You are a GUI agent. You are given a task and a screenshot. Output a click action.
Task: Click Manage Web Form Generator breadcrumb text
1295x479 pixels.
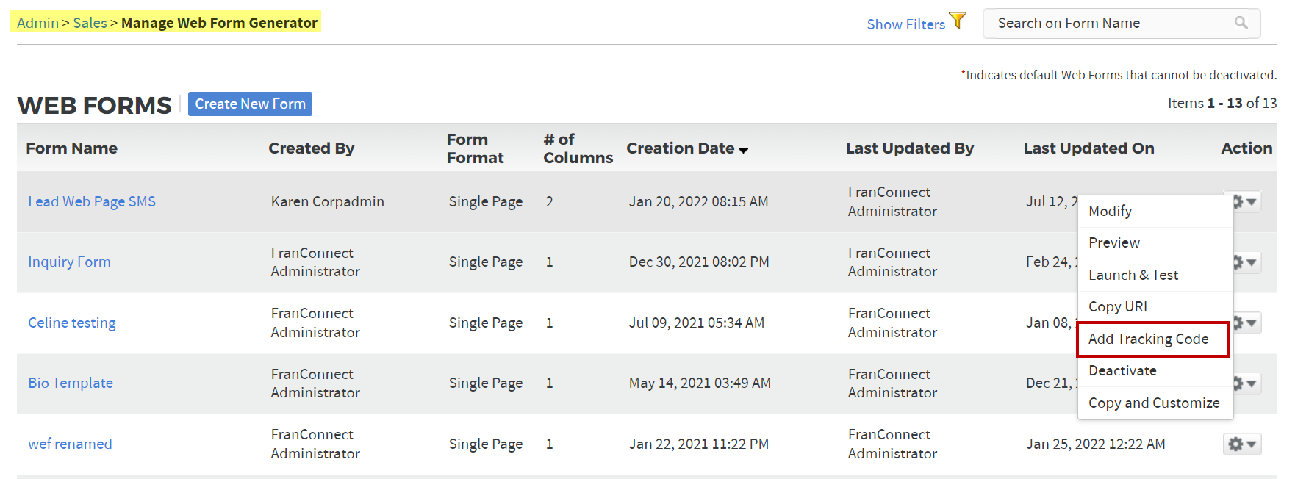[219, 23]
